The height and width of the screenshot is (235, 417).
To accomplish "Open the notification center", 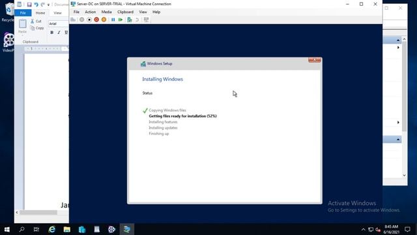I will coord(407,229).
